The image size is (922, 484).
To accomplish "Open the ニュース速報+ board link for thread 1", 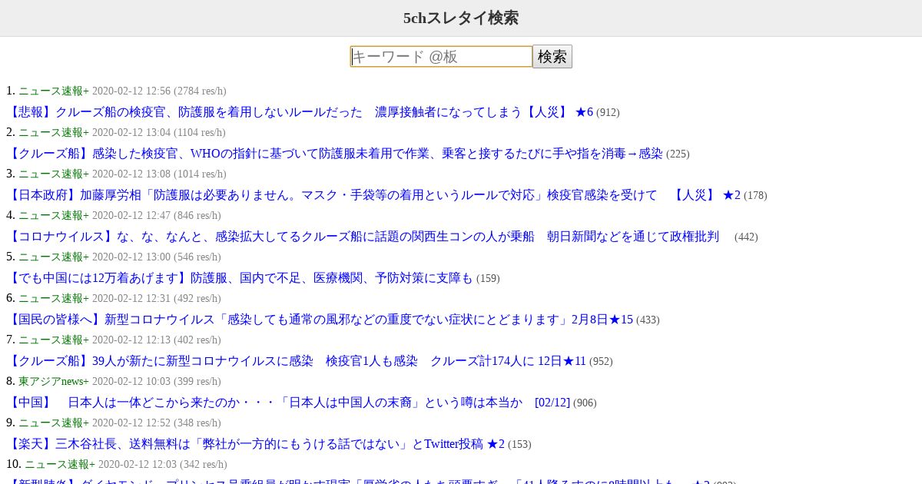I will 54,91.
